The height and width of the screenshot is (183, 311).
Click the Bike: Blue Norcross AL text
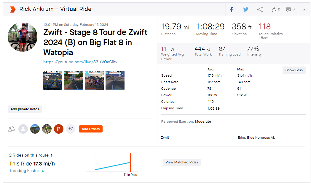click(256, 138)
